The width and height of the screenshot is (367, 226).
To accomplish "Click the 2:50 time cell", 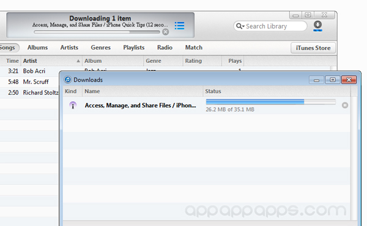I will (13, 93).
